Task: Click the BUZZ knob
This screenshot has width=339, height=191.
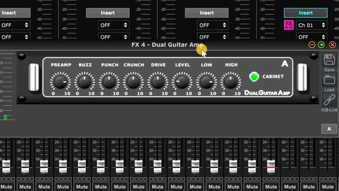Action: (x=85, y=82)
